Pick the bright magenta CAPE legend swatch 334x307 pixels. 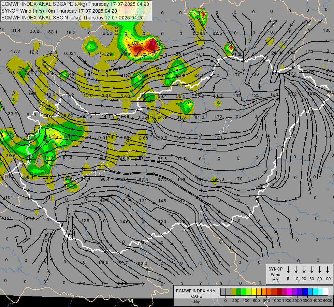290,292
